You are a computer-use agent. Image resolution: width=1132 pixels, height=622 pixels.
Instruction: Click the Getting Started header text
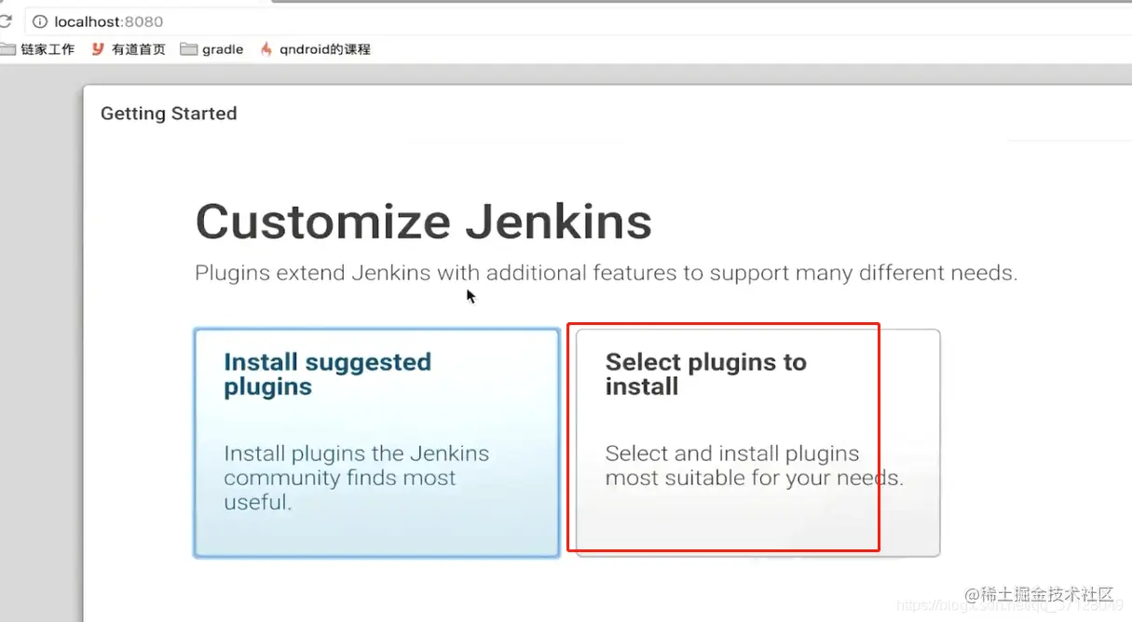tap(169, 114)
